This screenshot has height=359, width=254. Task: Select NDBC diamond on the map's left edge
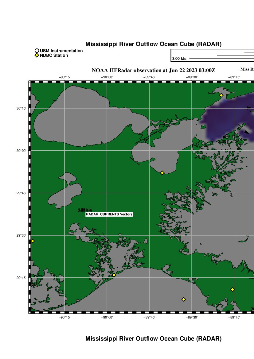33,241
